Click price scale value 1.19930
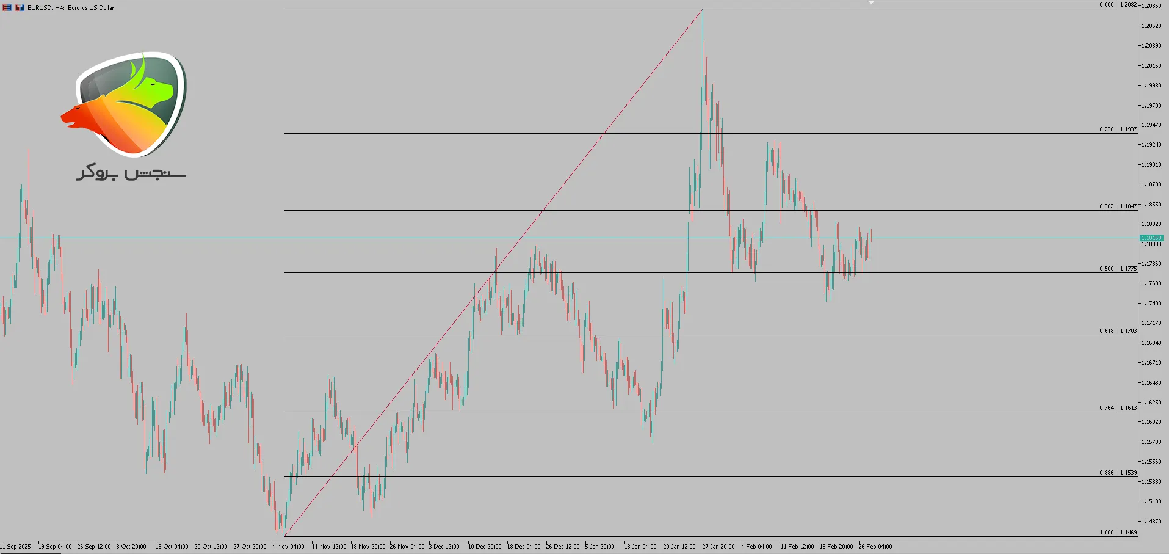 [1151, 86]
